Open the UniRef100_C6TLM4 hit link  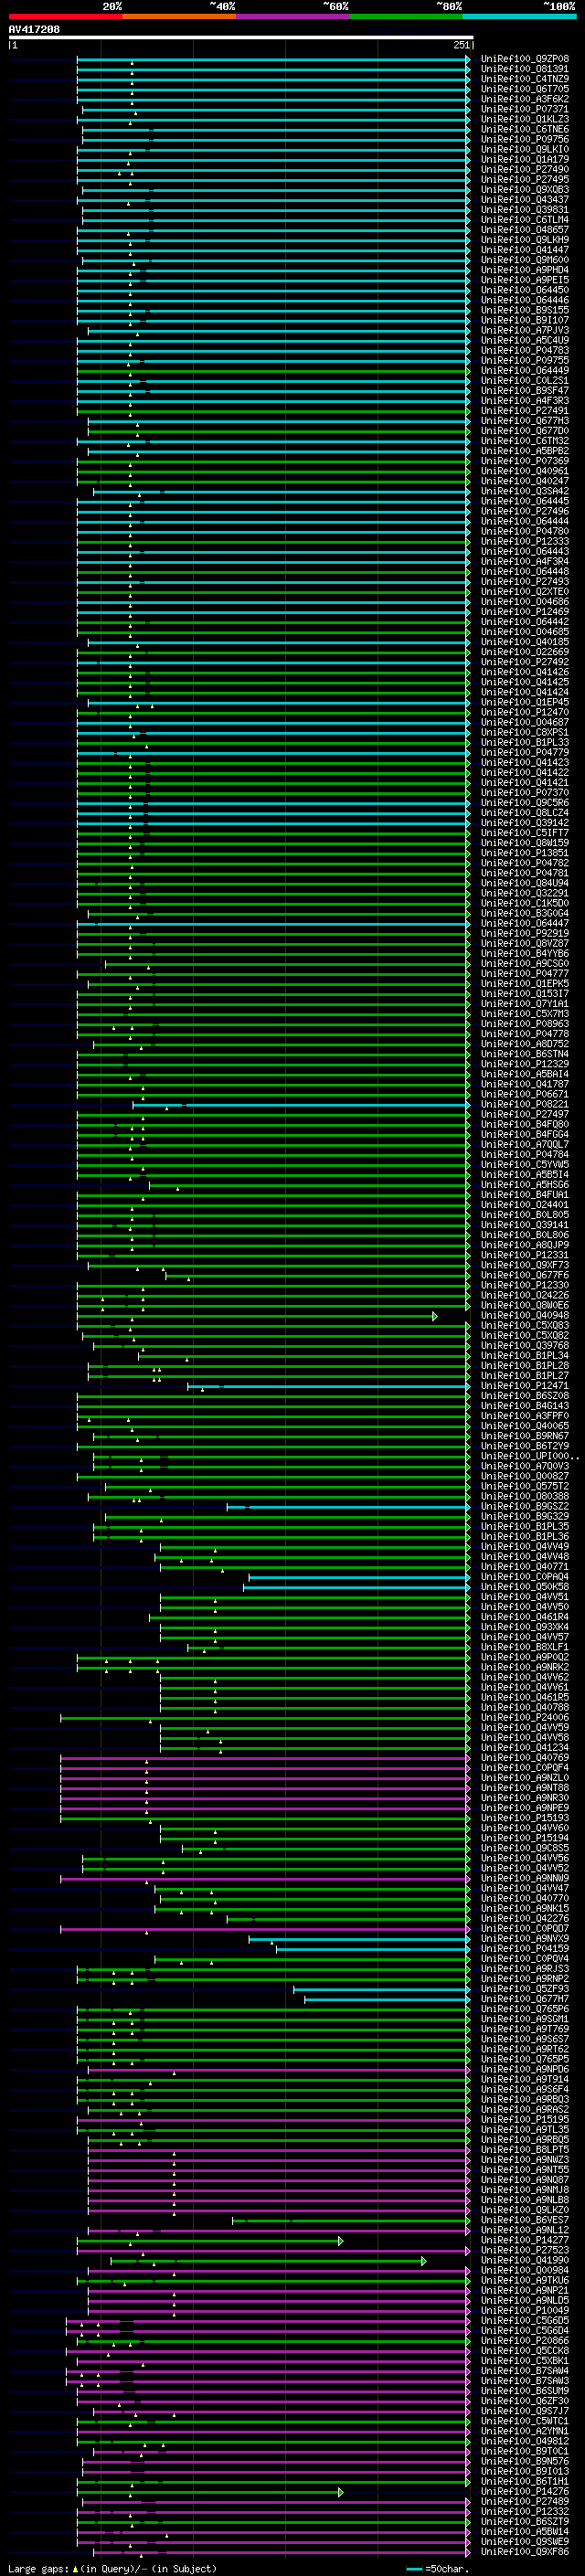525,220
